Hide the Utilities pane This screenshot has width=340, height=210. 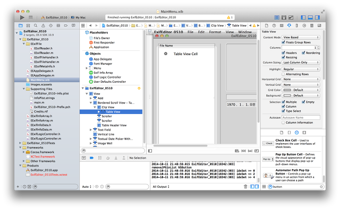(x=317, y=17)
